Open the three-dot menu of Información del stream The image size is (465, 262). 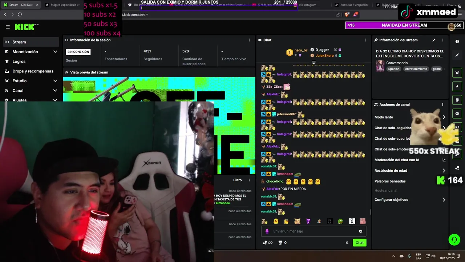(x=442, y=40)
